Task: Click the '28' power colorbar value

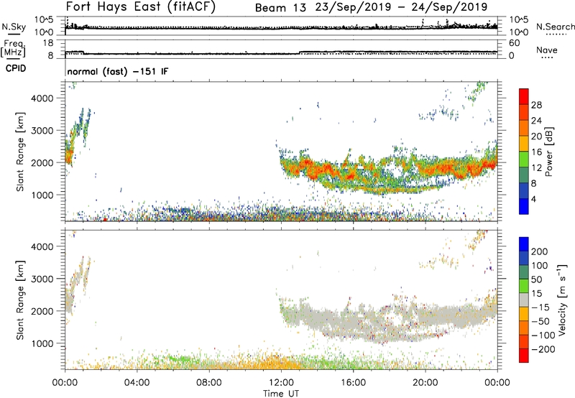Action: (x=536, y=105)
